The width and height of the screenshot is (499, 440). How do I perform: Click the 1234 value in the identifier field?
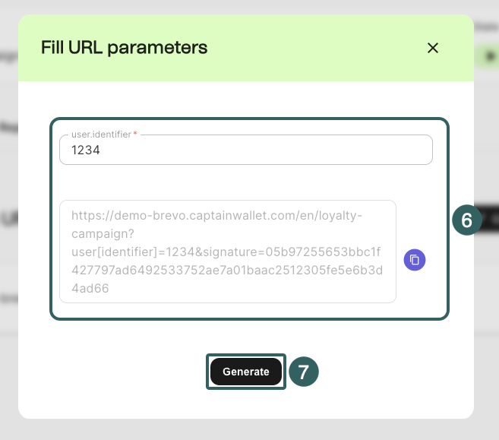[86, 150]
